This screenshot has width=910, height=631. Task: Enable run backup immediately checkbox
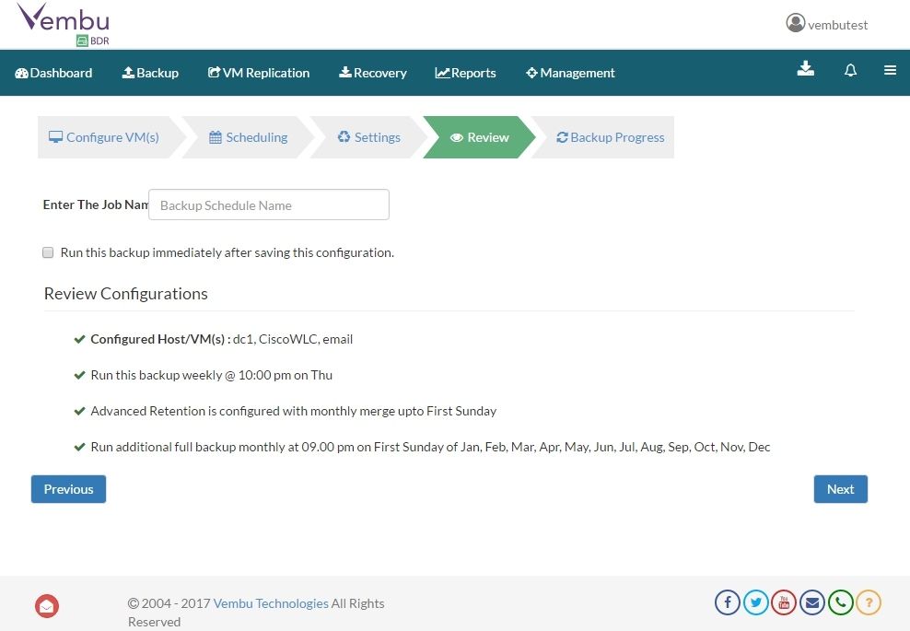pyautogui.click(x=48, y=252)
